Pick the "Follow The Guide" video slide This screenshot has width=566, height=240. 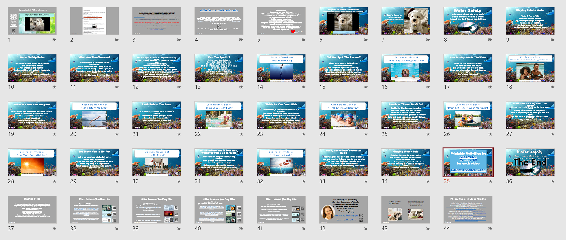(281, 162)
